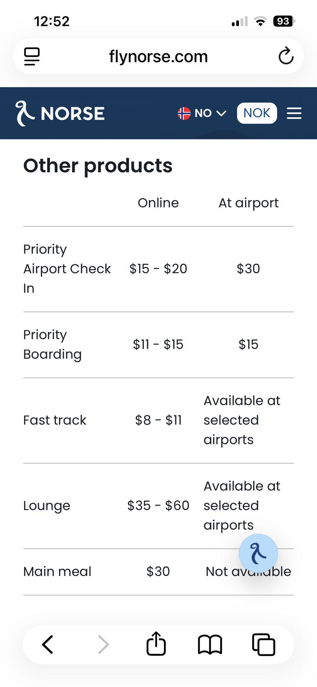This screenshot has height=687, width=317.
Task: Tap the flynorse.com address bar
Action: (x=158, y=56)
